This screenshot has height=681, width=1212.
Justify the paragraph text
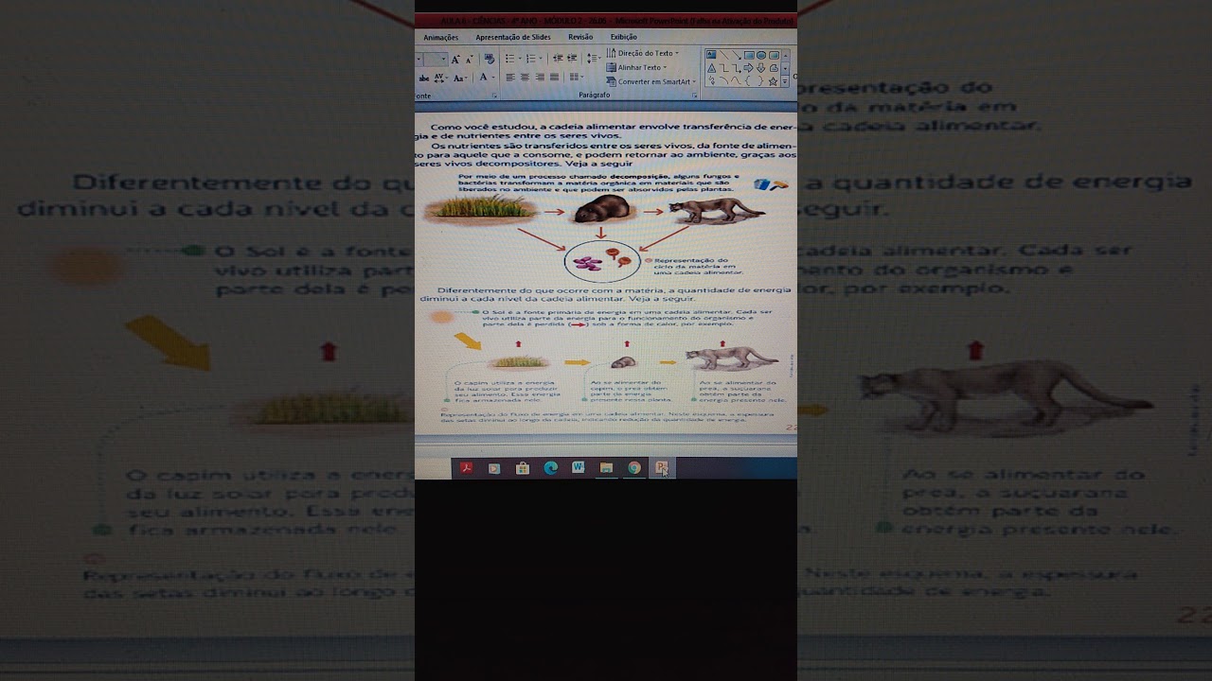coord(554,78)
